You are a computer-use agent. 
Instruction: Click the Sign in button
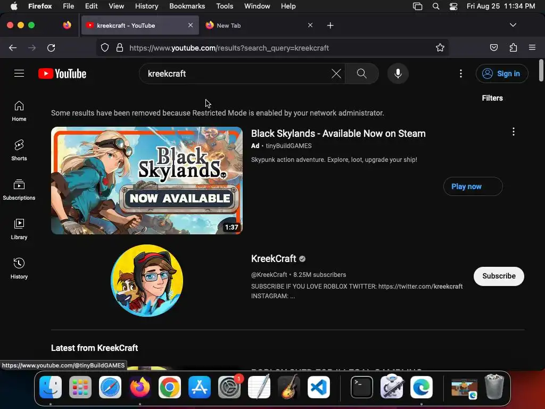pos(501,73)
